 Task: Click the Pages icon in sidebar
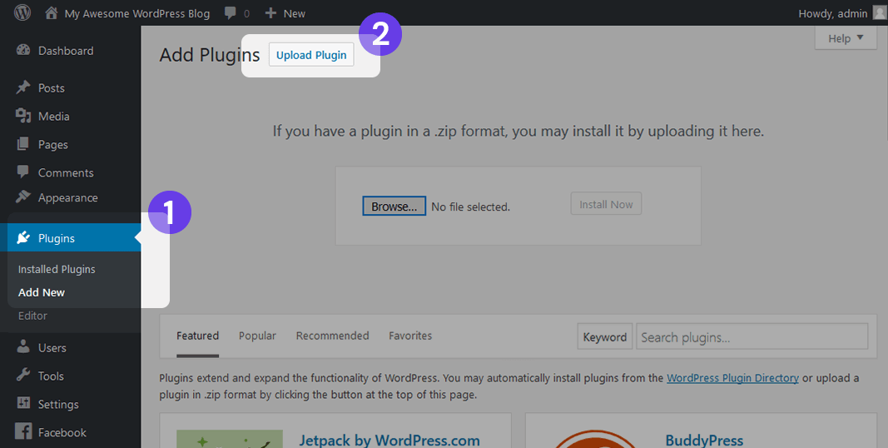[x=23, y=144]
